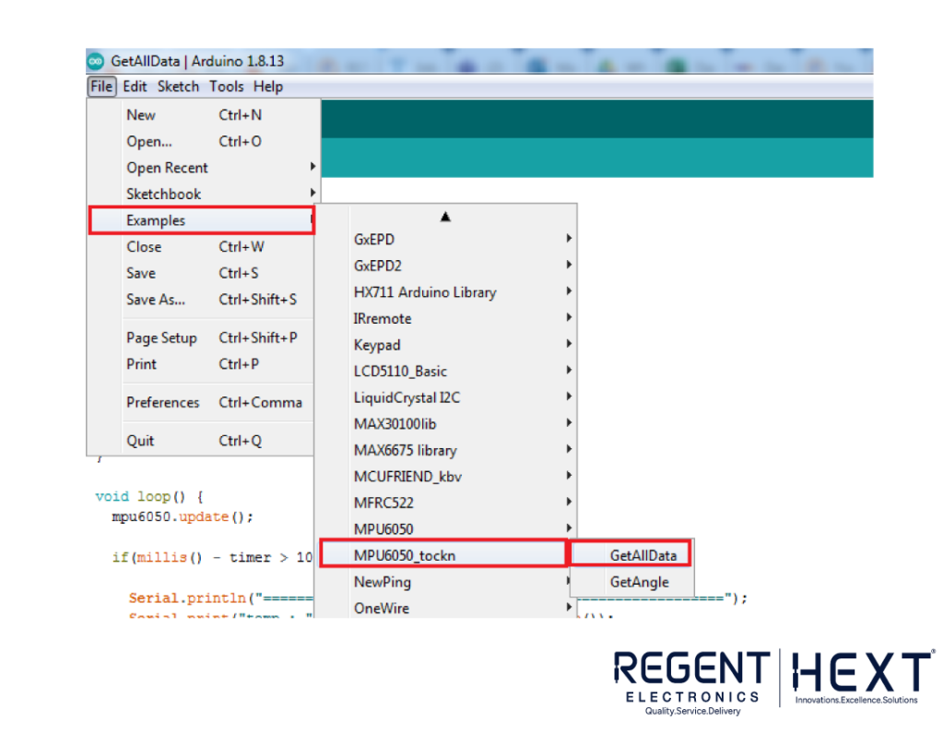Open Preferences from File menu
The height and width of the screenshot is (734, 944).
(202, 402)
